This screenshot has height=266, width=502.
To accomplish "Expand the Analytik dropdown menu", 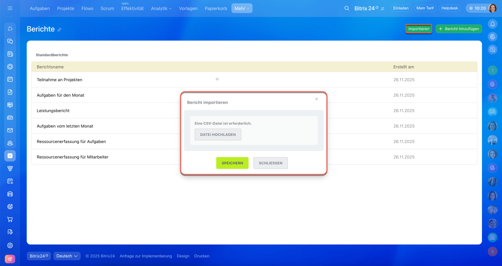I will (161, 8).
